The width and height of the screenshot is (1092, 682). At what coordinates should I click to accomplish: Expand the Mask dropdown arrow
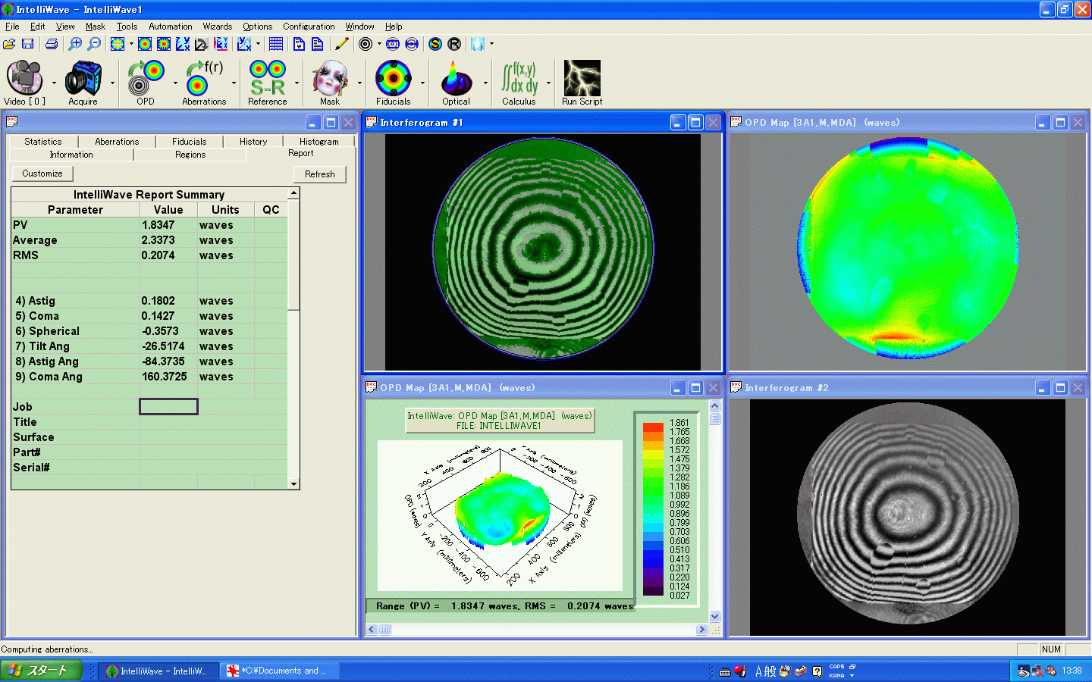(x=359, y=83)
